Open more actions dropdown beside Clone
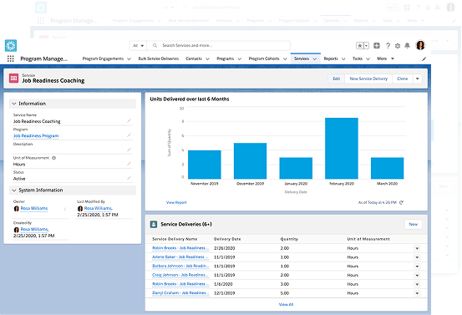The width and height of the screenshot is (462, 315). (417, 79)
